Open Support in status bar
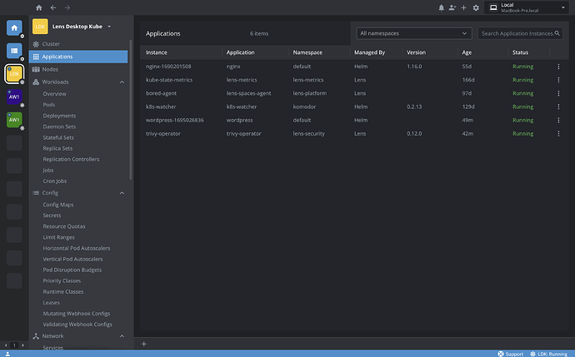This screenshot has width=575, height=357. (x=511, y=354)
